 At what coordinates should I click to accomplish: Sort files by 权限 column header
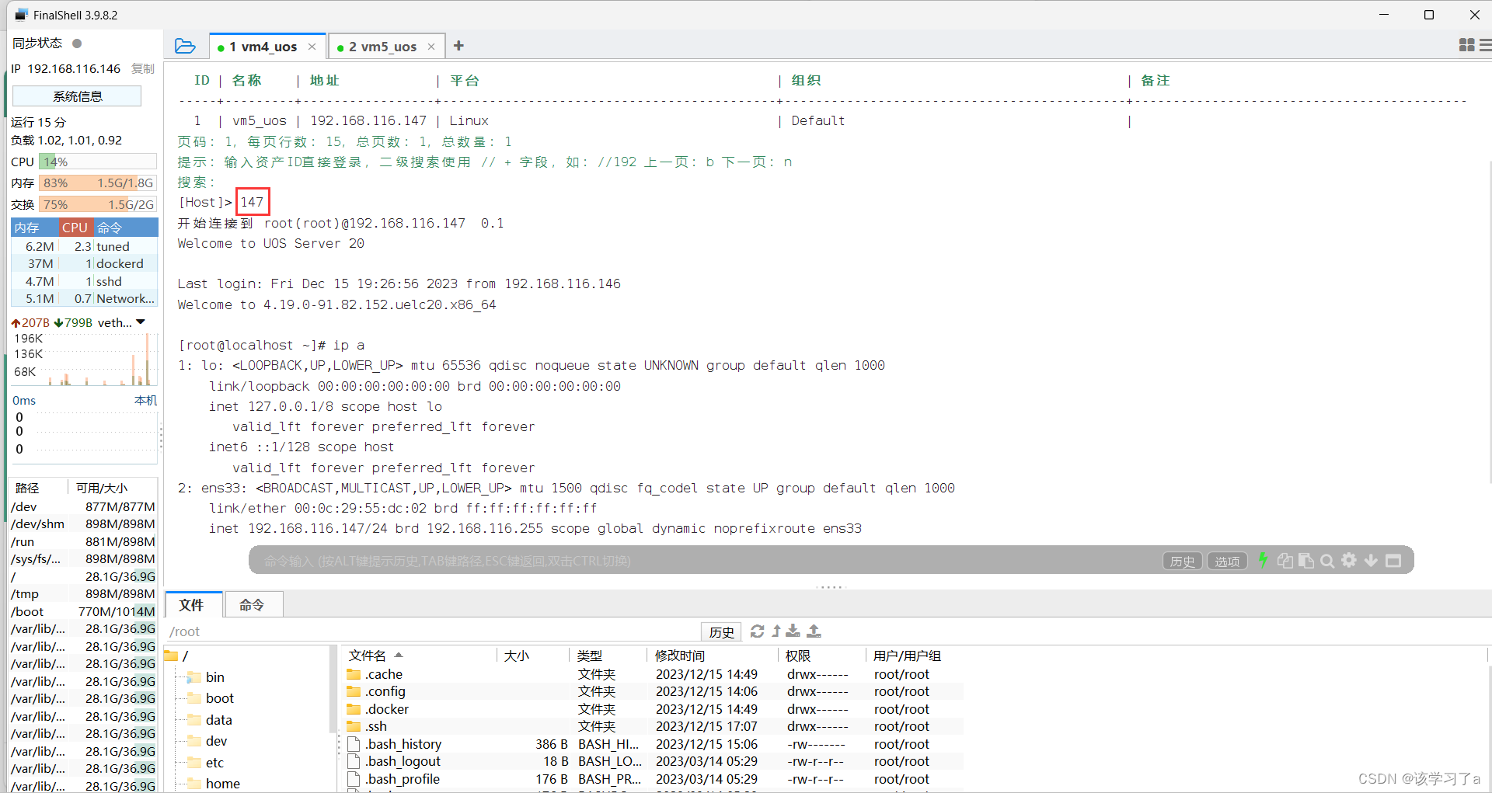[822, 656]
